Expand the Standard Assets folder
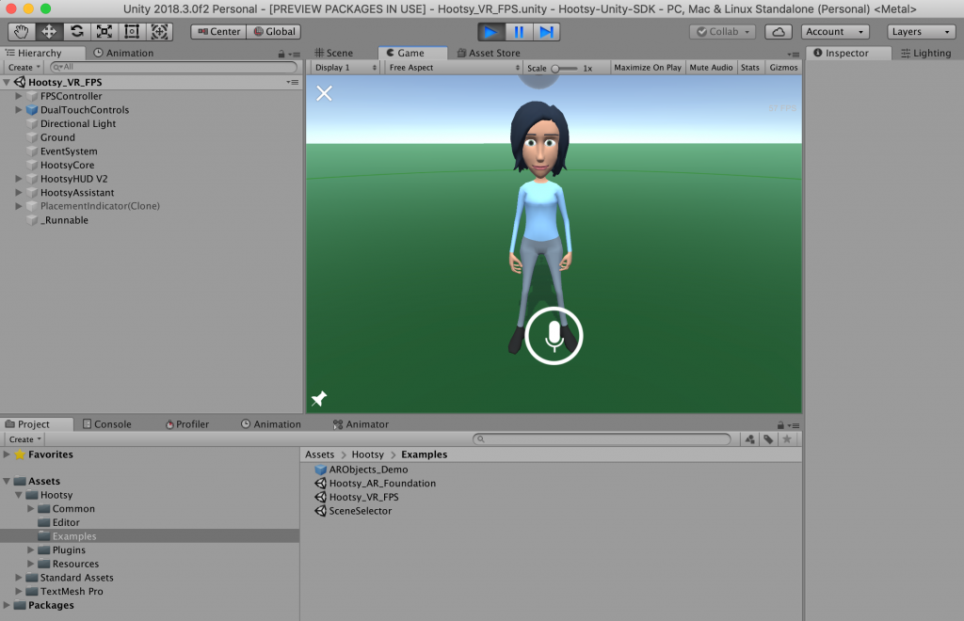Viewport: 964px width, 621px height. (19, 578)
